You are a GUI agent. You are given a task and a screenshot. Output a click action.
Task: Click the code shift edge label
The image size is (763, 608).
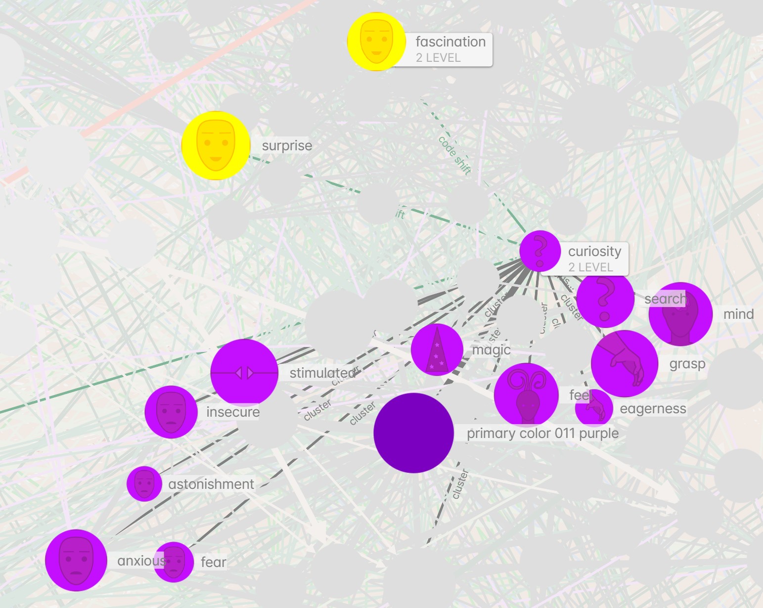(x=455, y=155)
